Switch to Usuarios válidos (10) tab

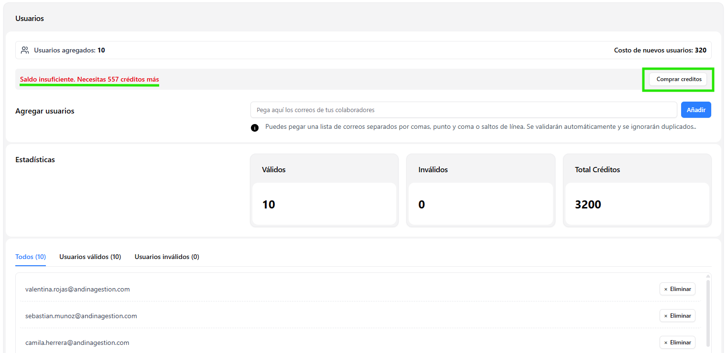pyautogui.click(x=90, y=257)
